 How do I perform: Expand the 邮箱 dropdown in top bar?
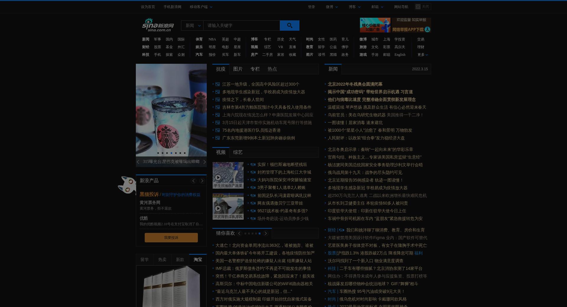point(377,7)
